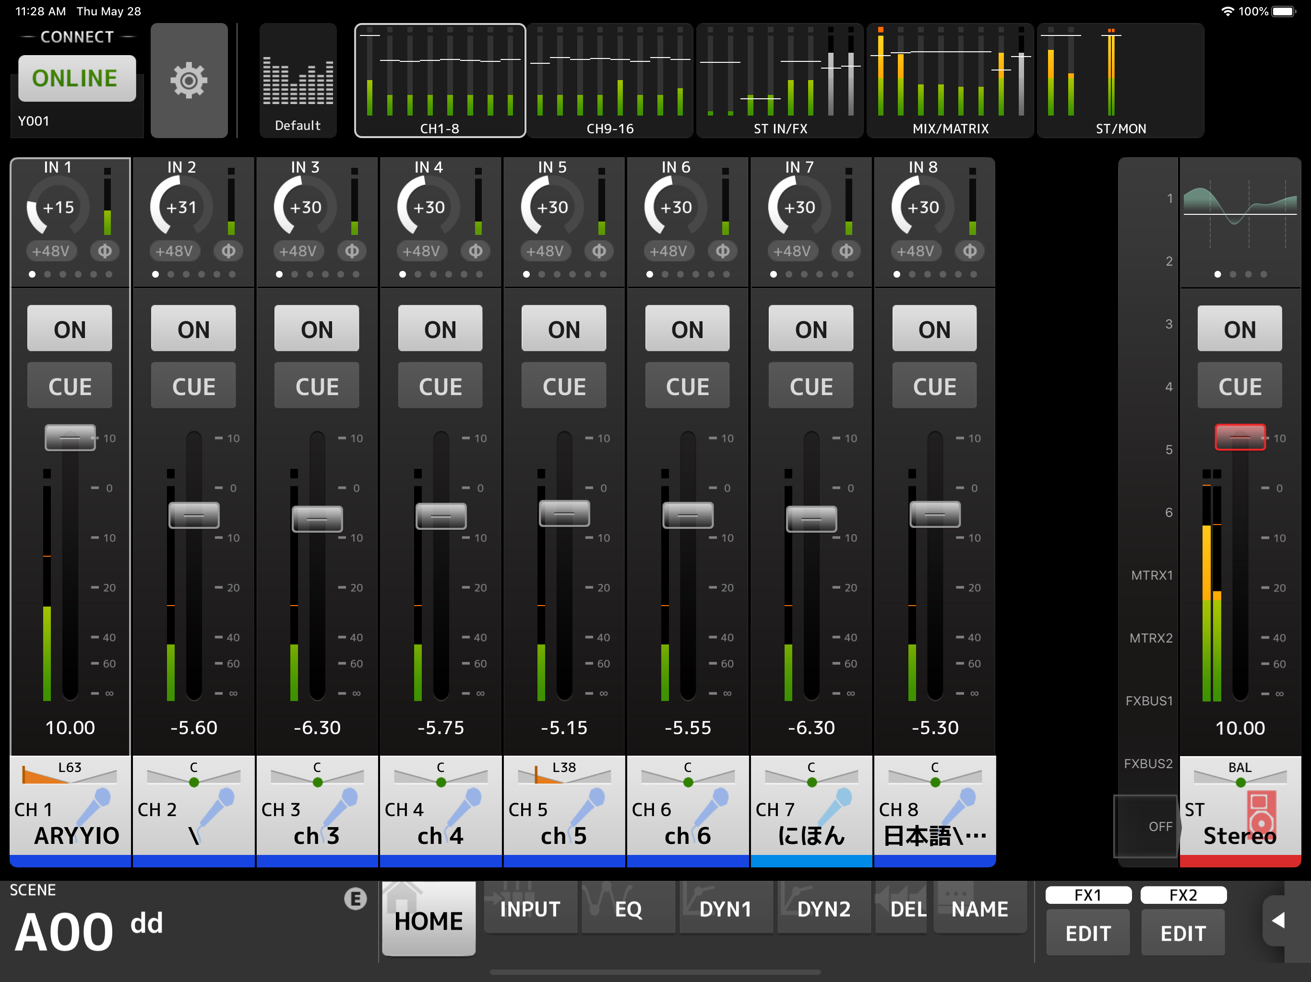The width and height of the screenshot is (1311, 982).
Task: Open the settings gear icon
Action: pyautogui.click(x=189, y=80)
